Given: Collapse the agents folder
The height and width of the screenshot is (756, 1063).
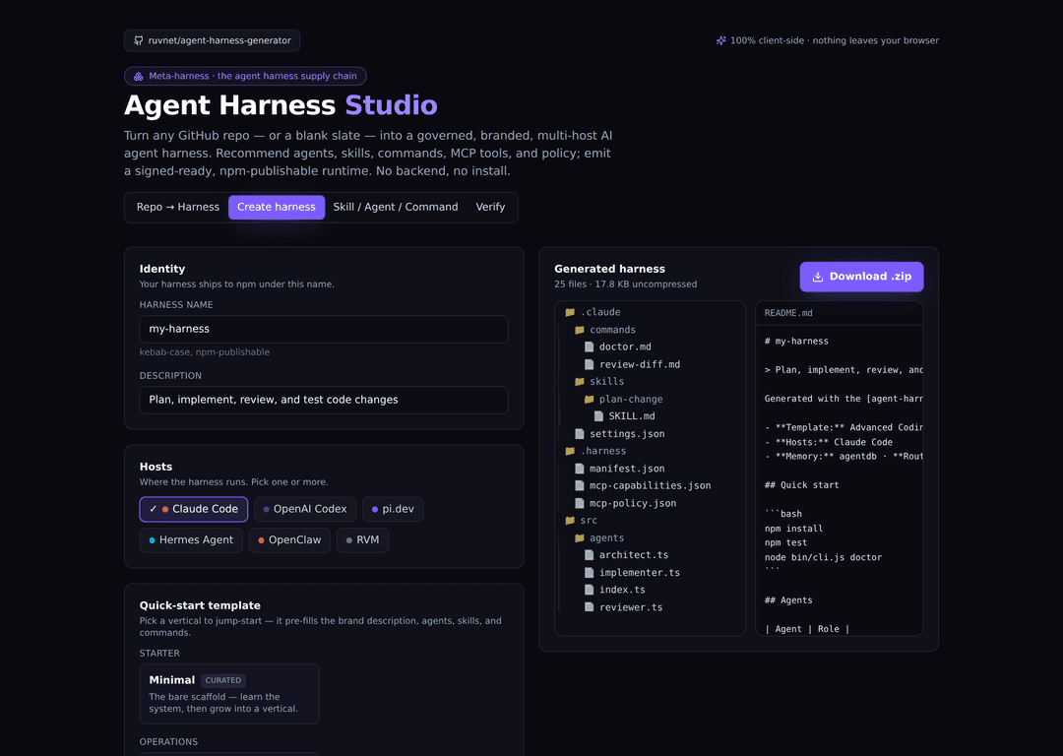Looking at the screenshot, I should tap(599, 538).
